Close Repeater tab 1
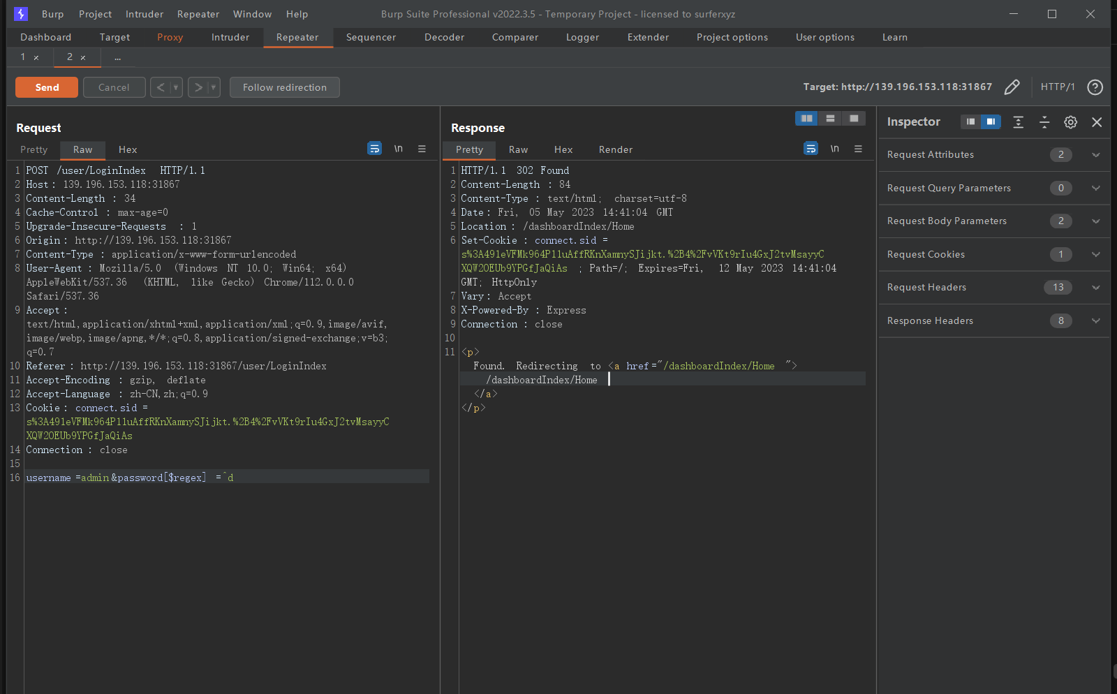The image size is (1117, 694). (x=36, y=57)
